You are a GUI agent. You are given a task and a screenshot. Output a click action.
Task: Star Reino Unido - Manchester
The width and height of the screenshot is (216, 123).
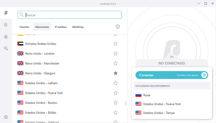[x=116, y=64]
